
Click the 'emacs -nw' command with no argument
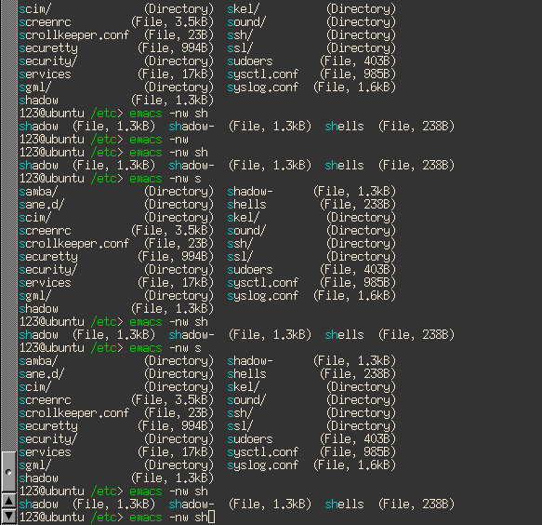159,140
